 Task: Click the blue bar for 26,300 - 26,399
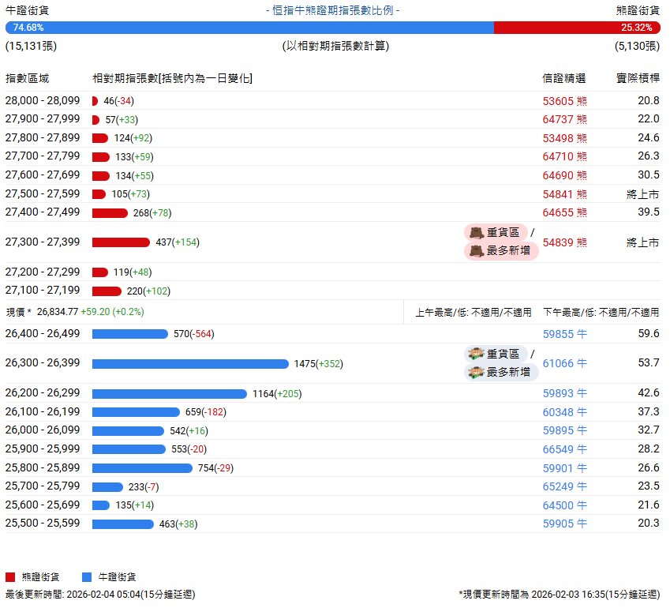(x=190, y=364)
